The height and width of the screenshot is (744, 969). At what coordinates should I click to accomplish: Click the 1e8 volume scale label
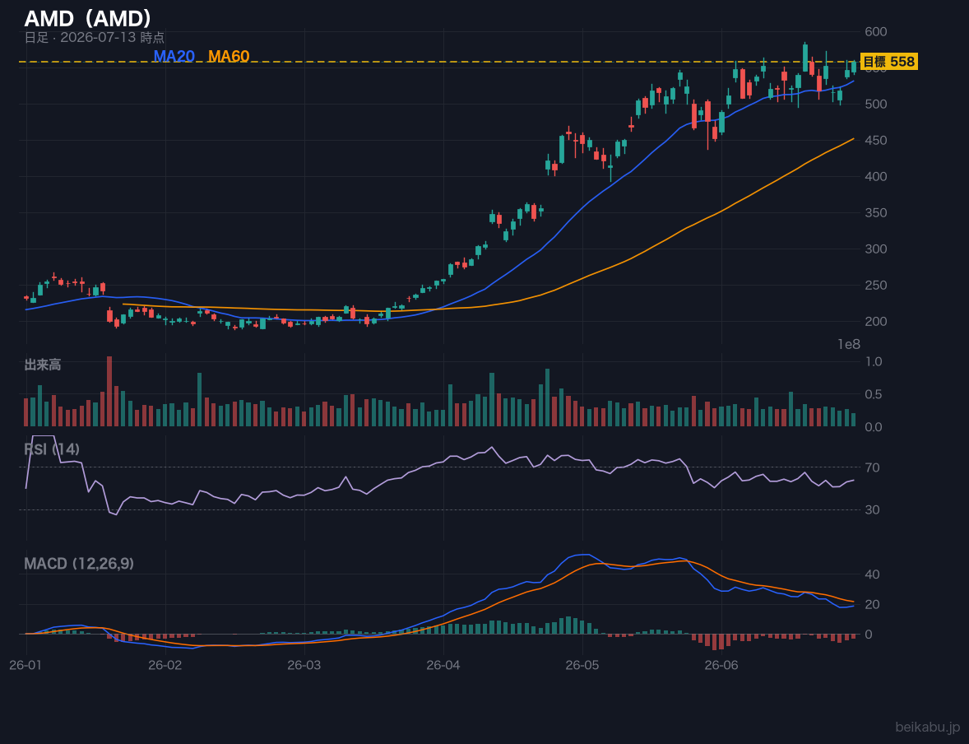tap(849, 345)
